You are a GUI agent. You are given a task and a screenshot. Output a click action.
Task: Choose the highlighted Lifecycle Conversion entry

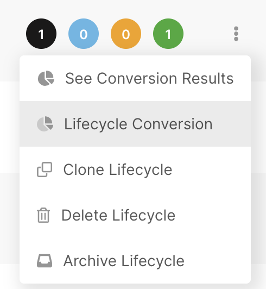tap(135, 124)
